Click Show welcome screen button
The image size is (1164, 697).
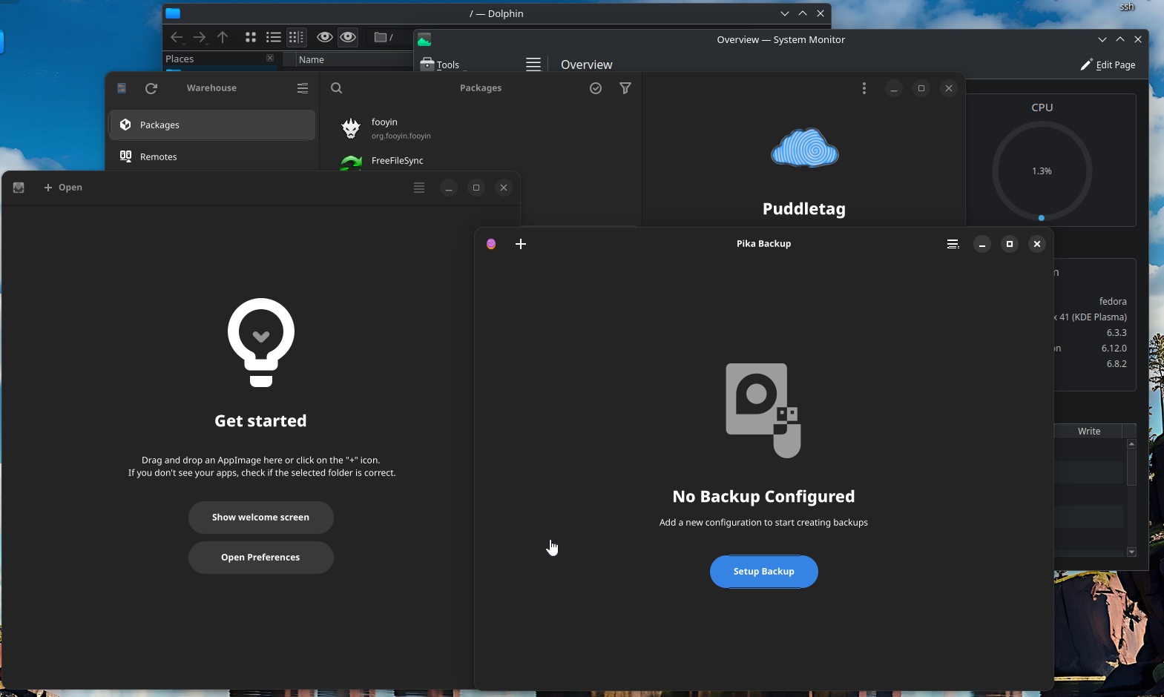pyautogui.click(x=260, y=518)
